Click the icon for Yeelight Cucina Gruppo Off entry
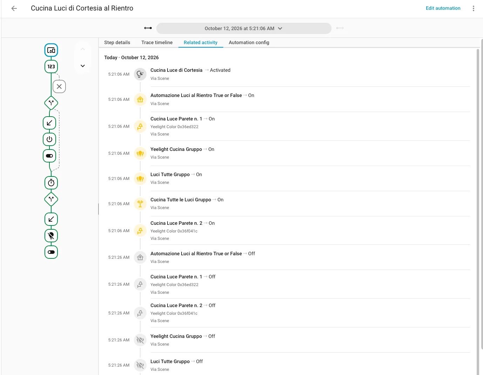The width and height of the screenshot is (483, 375). coord(140,340)
